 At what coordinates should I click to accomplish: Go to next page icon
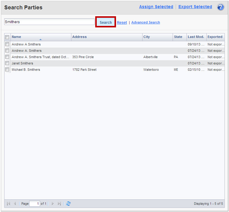[52, 204]
